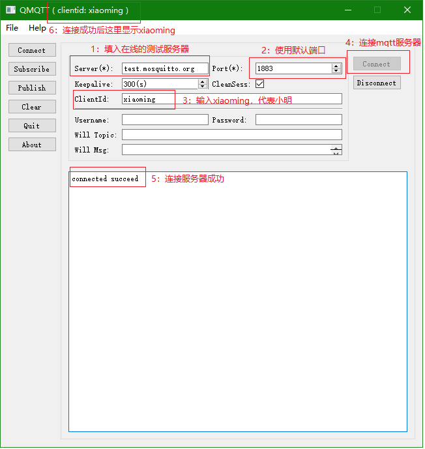
Task: Click the Disconnect button
Action: click(377, 83)
